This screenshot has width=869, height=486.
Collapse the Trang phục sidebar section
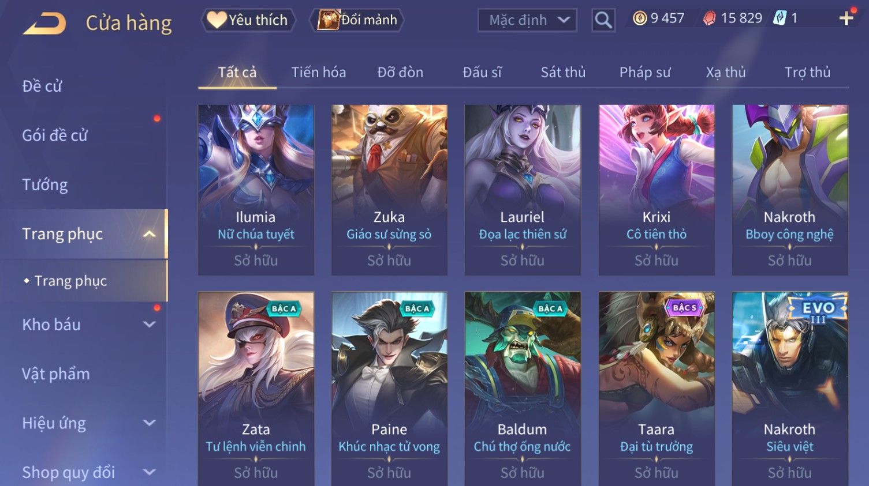pyautogui.click(x=149, y=234)
